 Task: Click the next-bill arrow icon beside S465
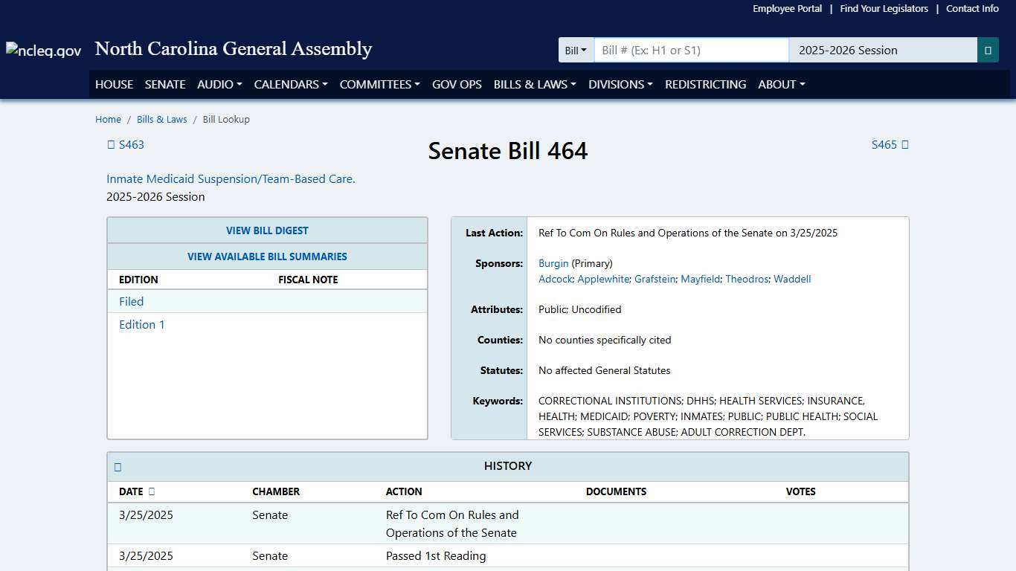[907, 144]
